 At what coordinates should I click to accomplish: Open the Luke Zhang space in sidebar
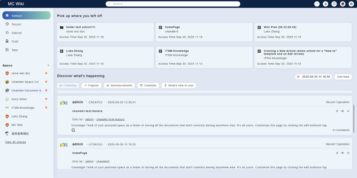tap(19, 116)
